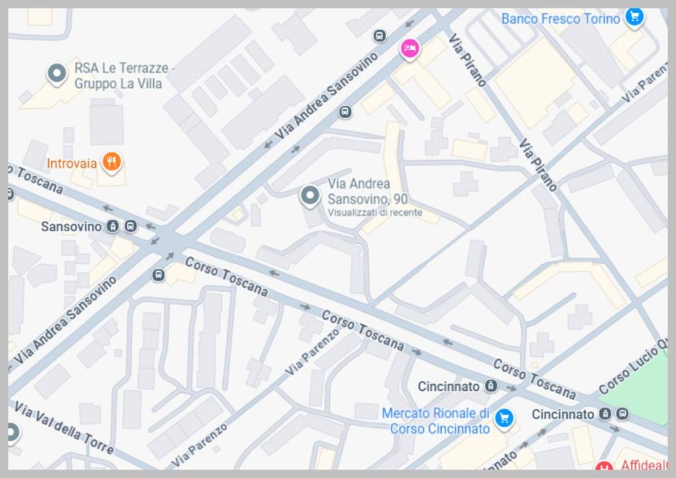Click the bus stop icon below Sansovino intersection

point(158,275)
